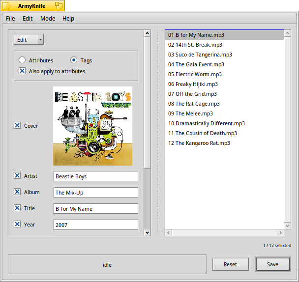Open the Mode menu

point(48,19)
